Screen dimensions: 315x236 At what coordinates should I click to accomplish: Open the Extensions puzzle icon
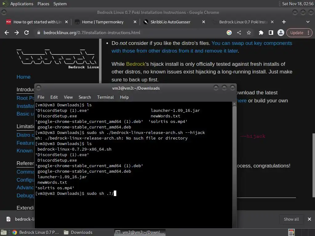point(261,33)
